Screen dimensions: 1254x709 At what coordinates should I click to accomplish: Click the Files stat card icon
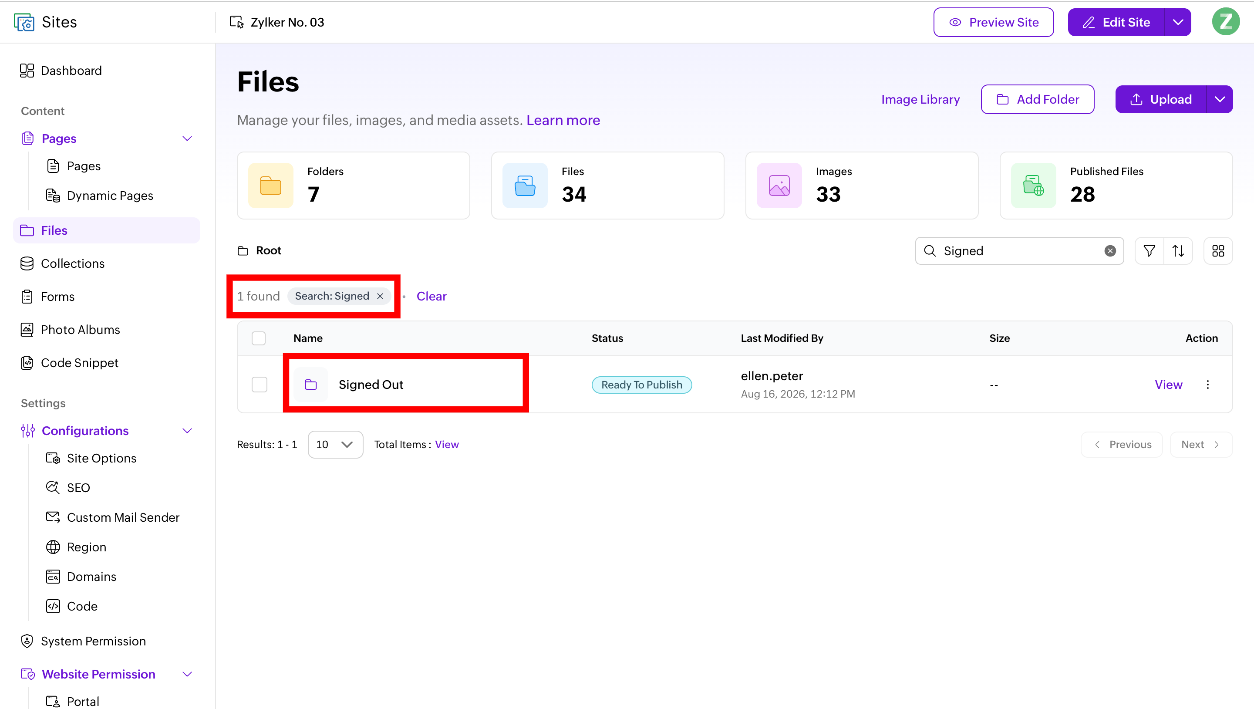(525, 186)
